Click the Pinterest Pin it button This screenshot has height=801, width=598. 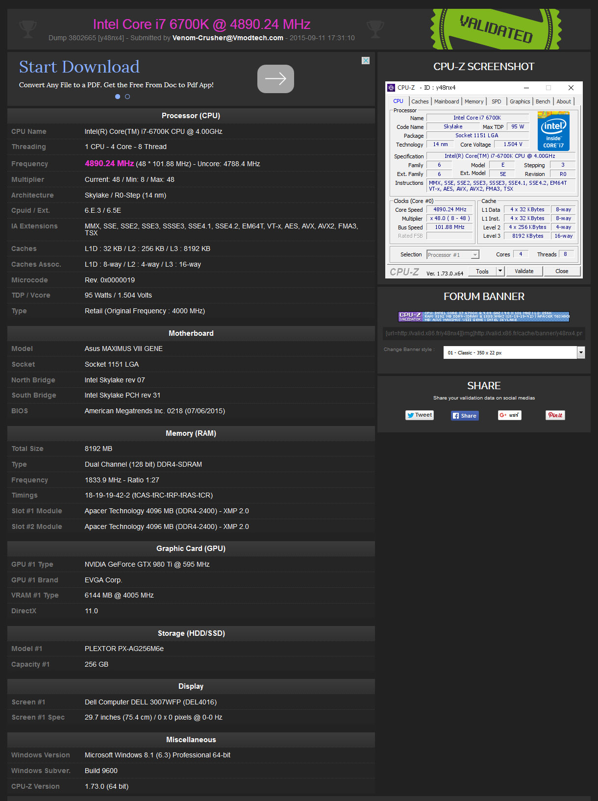[x=555, y=415]
